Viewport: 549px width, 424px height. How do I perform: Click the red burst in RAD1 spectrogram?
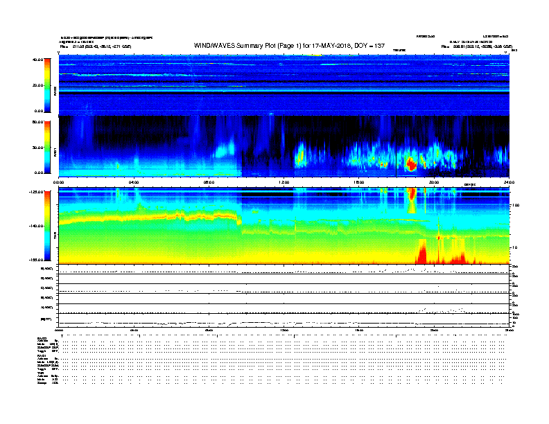click(x=410, y=164)
